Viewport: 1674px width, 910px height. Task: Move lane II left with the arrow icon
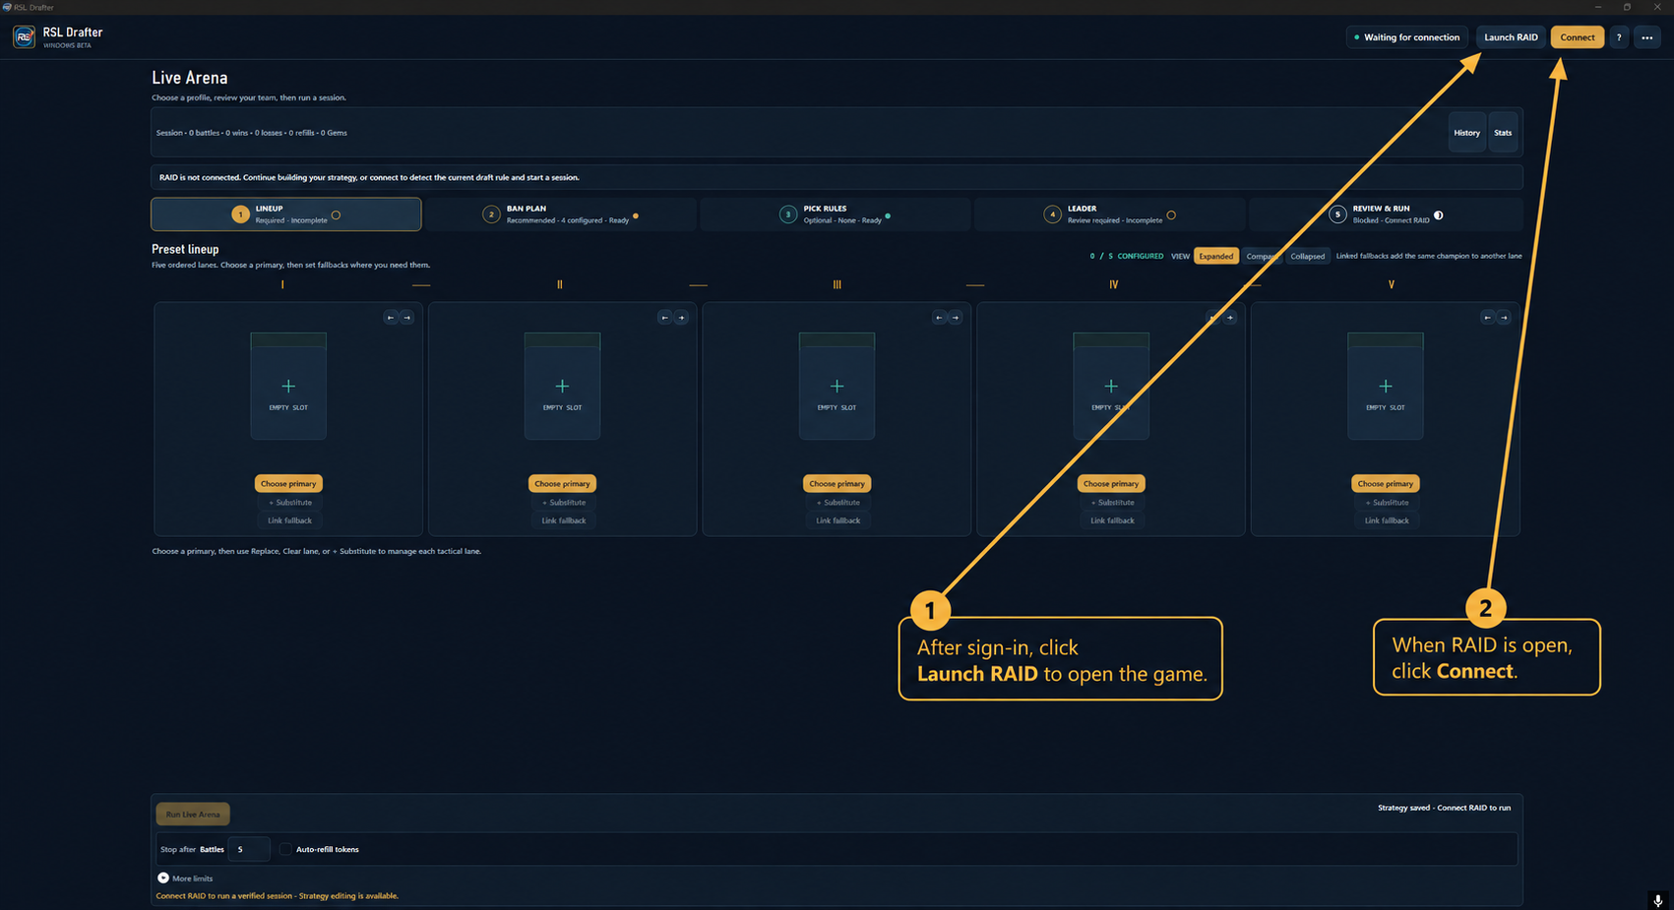point(664,318)
